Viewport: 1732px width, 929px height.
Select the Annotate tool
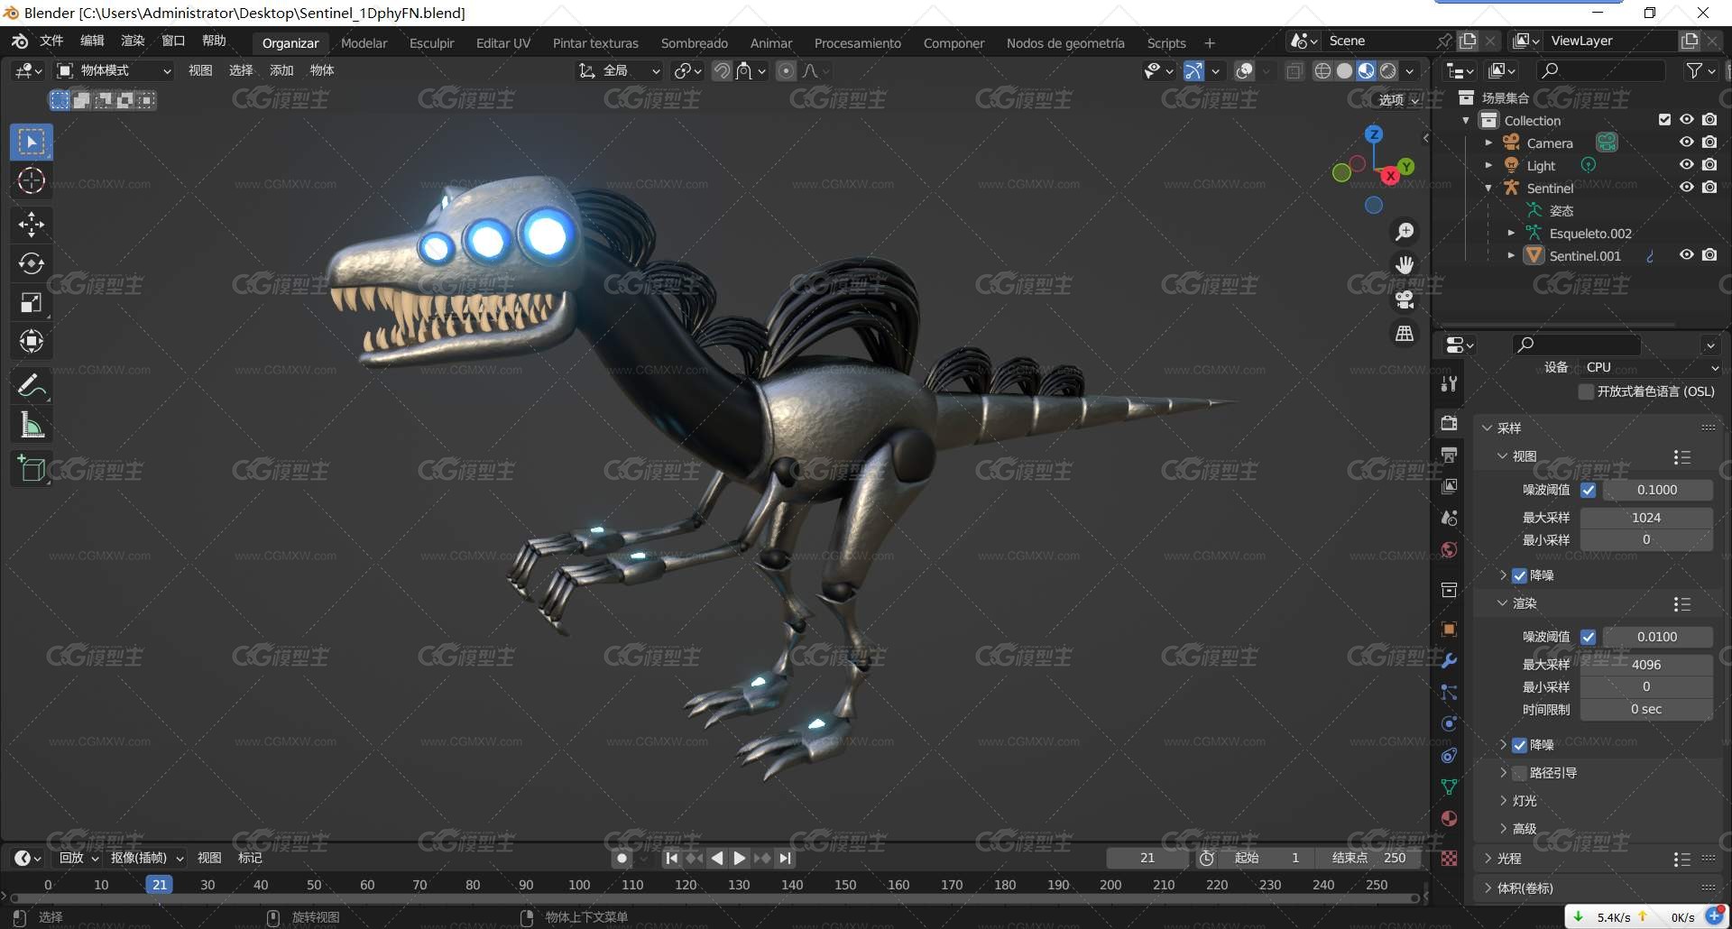coord(32,386)
